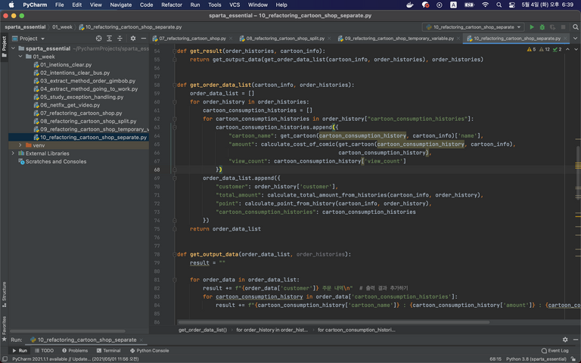
Task: Close the Run tab 10_refactoring_cartoon_shop_separate
Action: (x=141, y=340)
